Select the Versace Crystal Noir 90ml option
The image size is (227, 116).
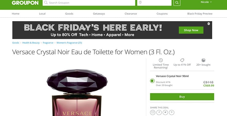pos(152,81)
